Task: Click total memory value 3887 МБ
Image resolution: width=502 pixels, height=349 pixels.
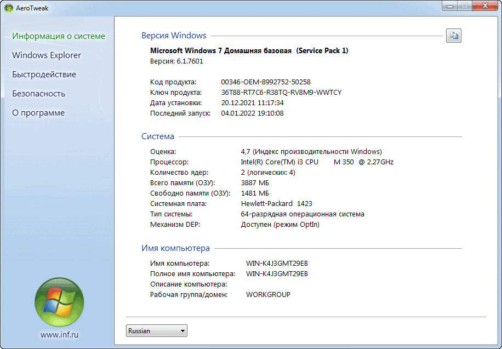Action: (x=255, y=183)
